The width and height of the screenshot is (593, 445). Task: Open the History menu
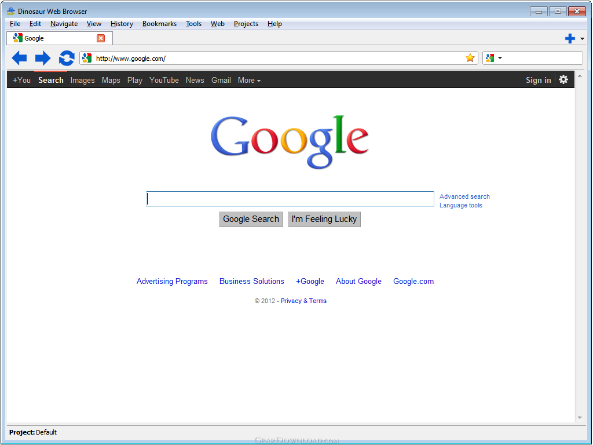pos(122,24)
